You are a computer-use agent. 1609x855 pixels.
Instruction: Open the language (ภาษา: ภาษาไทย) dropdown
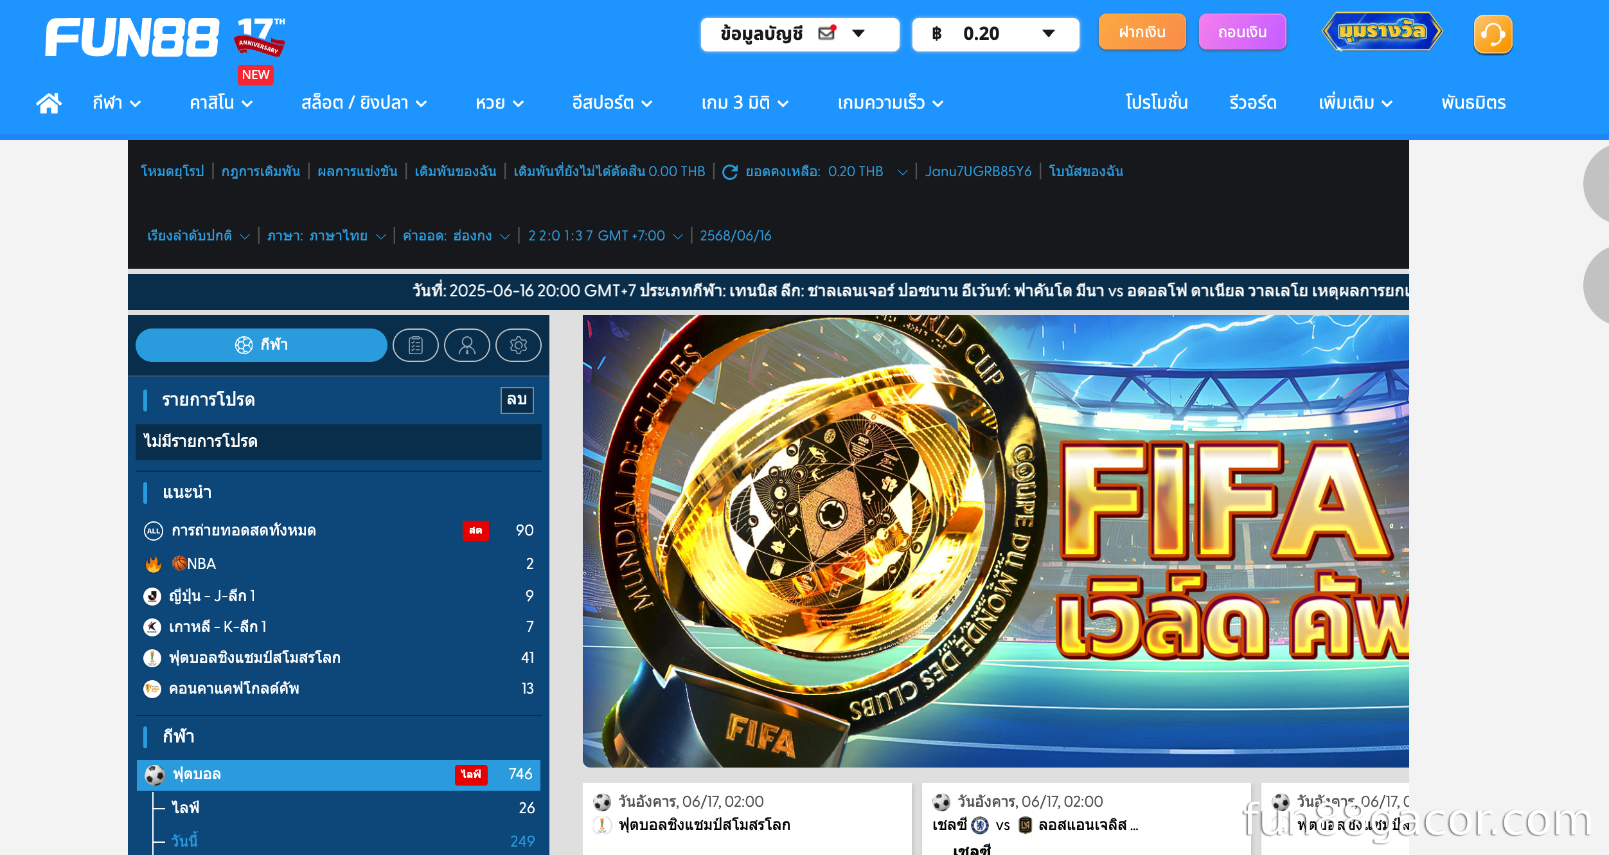[326, 236]
